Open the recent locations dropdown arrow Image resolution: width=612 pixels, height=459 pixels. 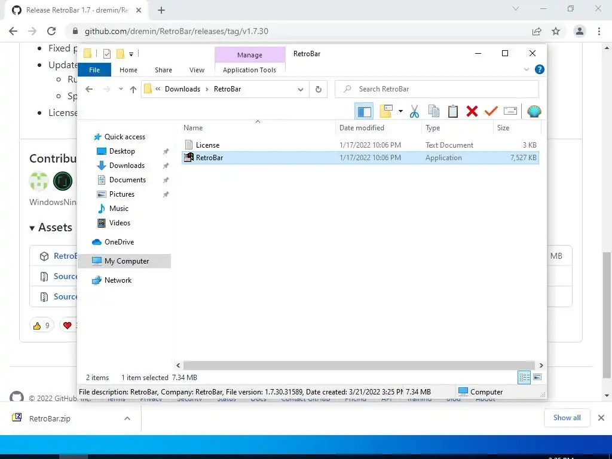click(121, 90)
